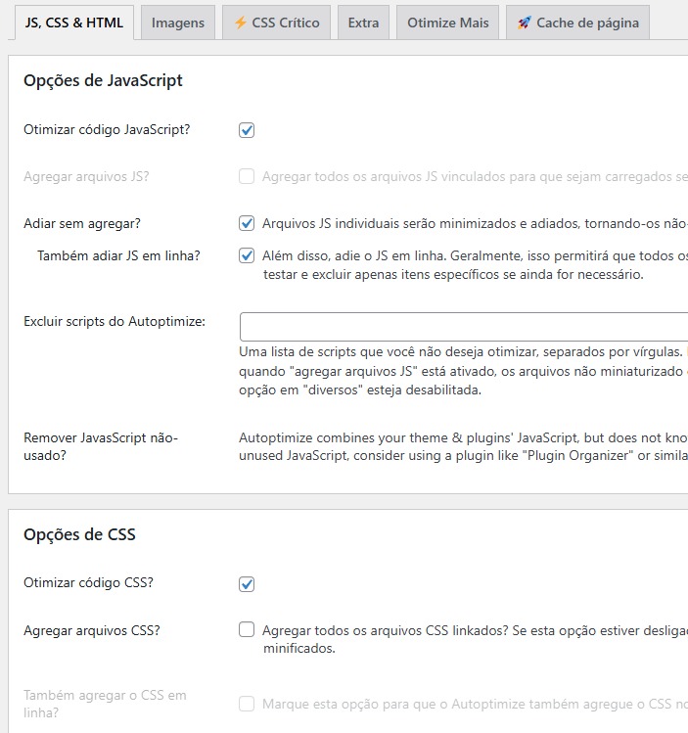
Task: Click the 'Marque esta opção' description text
Action: coord(475,704)
